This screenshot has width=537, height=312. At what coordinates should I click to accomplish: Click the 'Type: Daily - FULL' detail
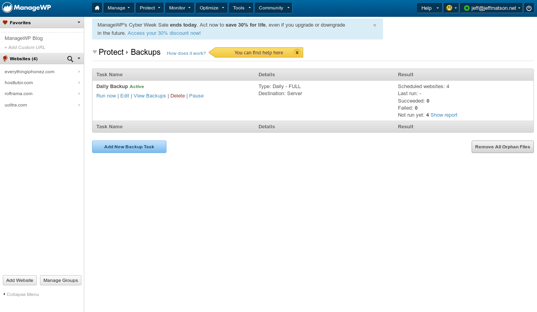pos(280,87)
